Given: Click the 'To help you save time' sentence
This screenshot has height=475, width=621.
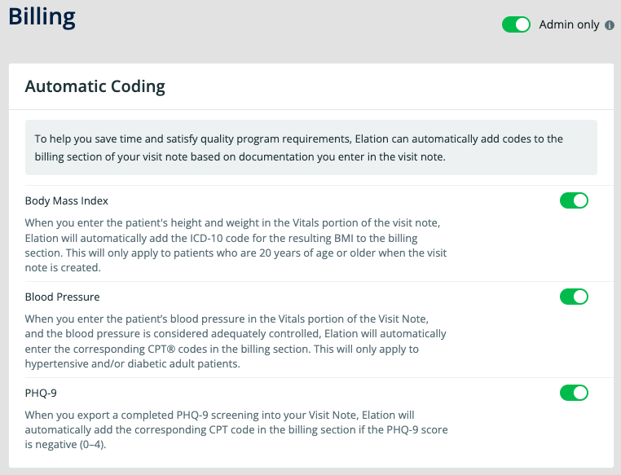Looking at the screenshot, I should (298, 139).
